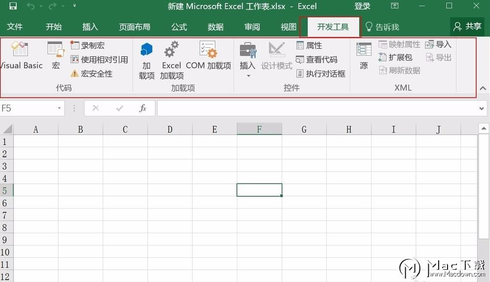The width and height of the screenshot is (490, 282).
Task: Open the undo history dropdown arrow
Action: click(x=41, y=6)
